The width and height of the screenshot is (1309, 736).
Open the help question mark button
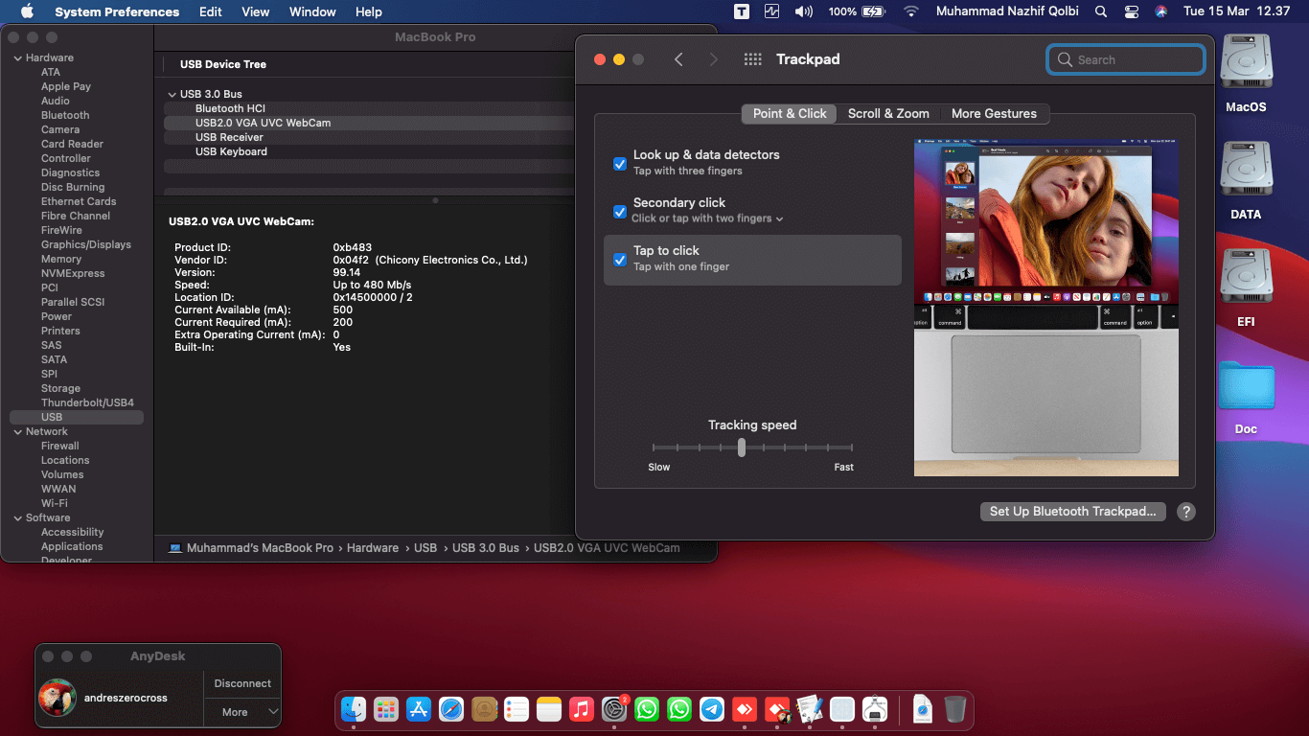click(1185, 512)
